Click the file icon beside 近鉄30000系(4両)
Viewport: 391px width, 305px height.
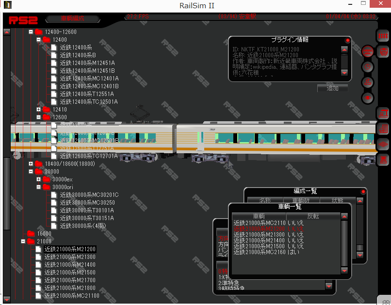pyautogui.click(x=54, y=226)
